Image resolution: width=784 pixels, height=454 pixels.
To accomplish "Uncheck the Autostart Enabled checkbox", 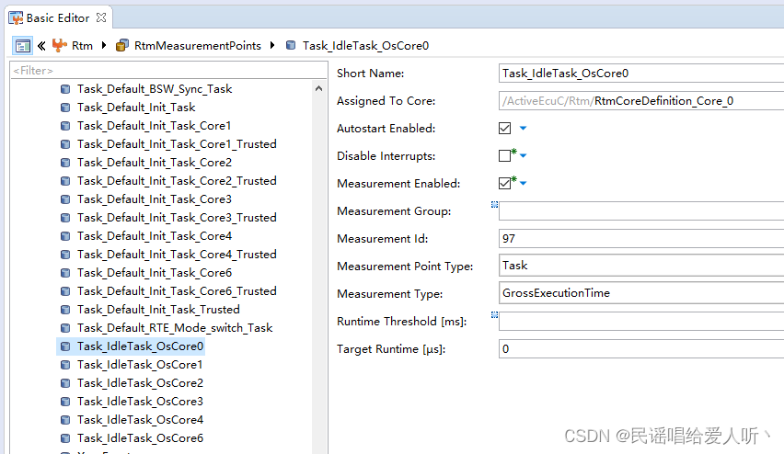I will click(x=504, y=129).
